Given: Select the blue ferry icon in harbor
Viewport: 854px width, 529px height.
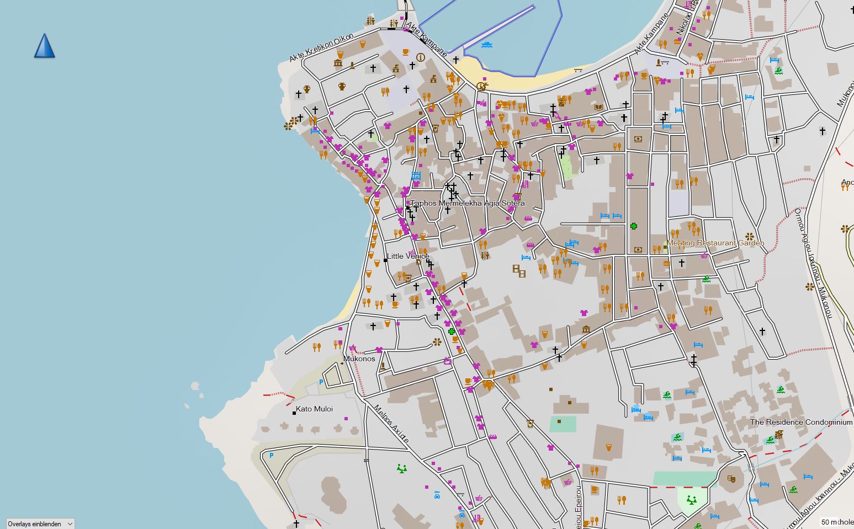Looking at the screenshot, I should point(486,45).
